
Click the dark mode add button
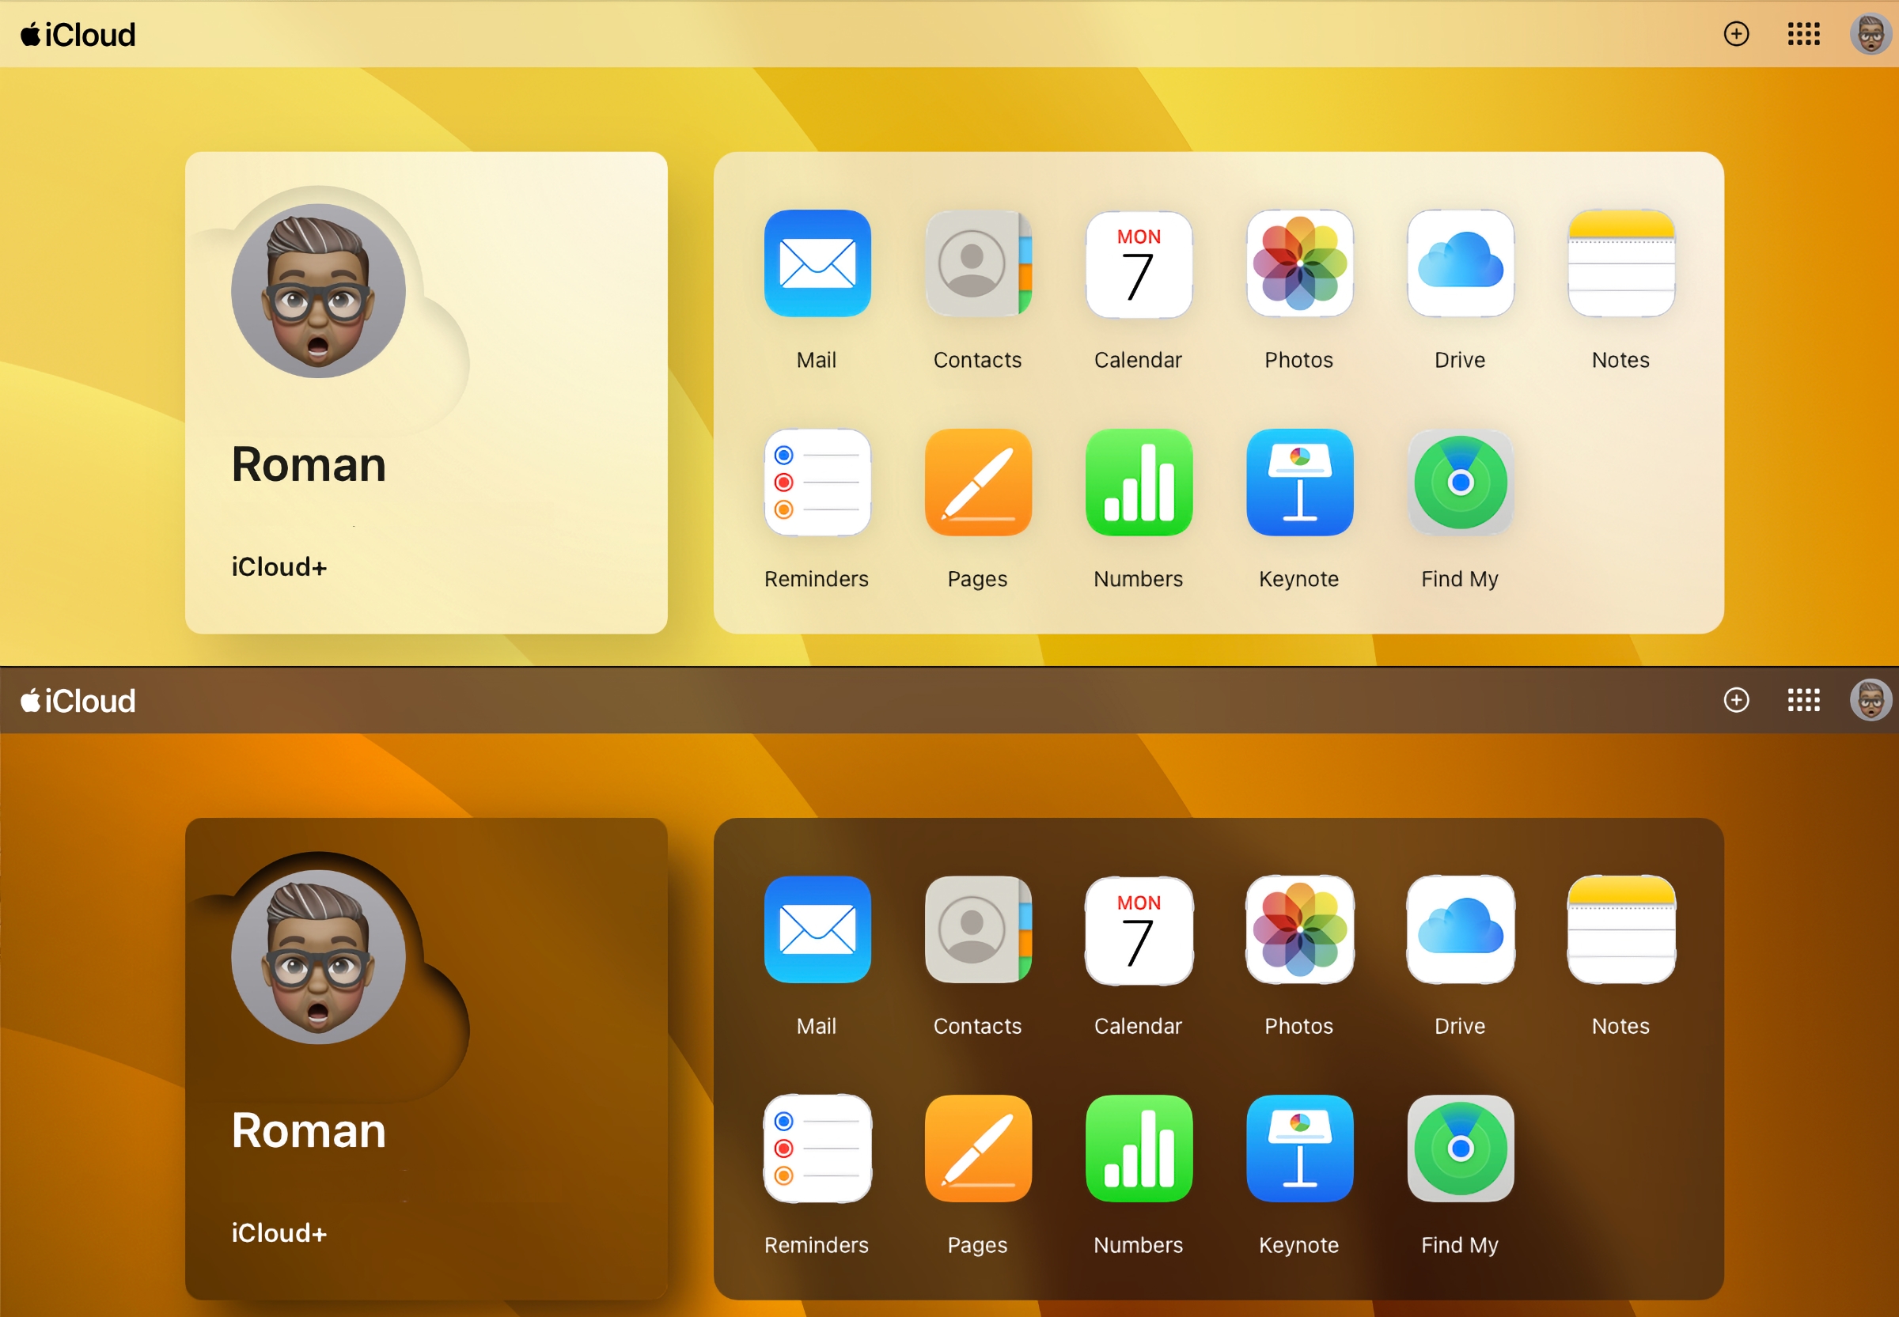coord(1733,701)
